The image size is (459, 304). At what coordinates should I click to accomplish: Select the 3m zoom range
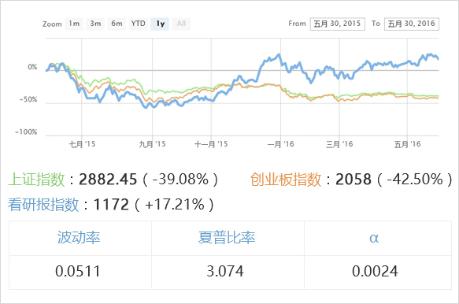coord(95,24)
